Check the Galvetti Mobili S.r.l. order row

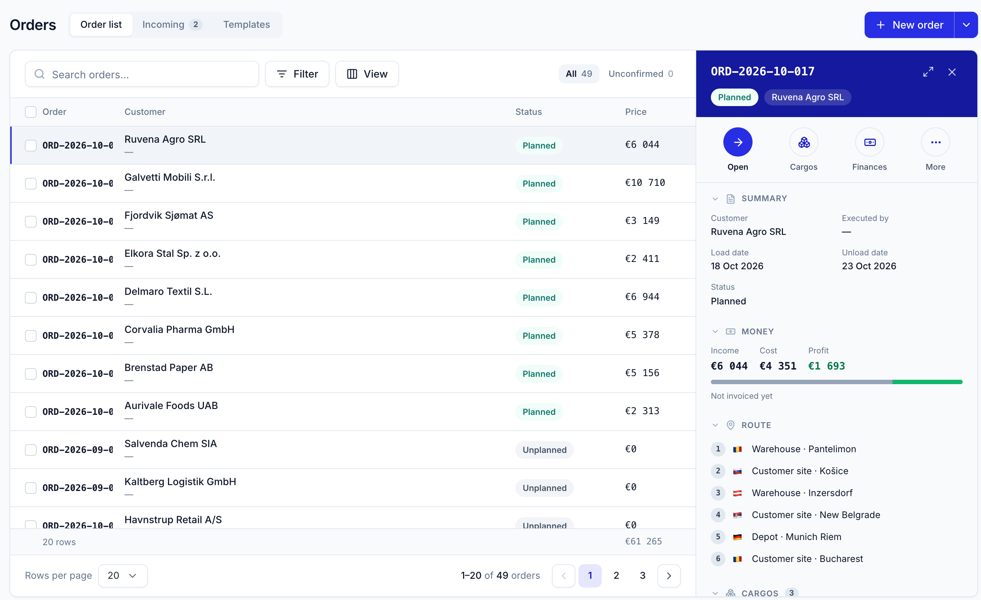coord(31,183)
